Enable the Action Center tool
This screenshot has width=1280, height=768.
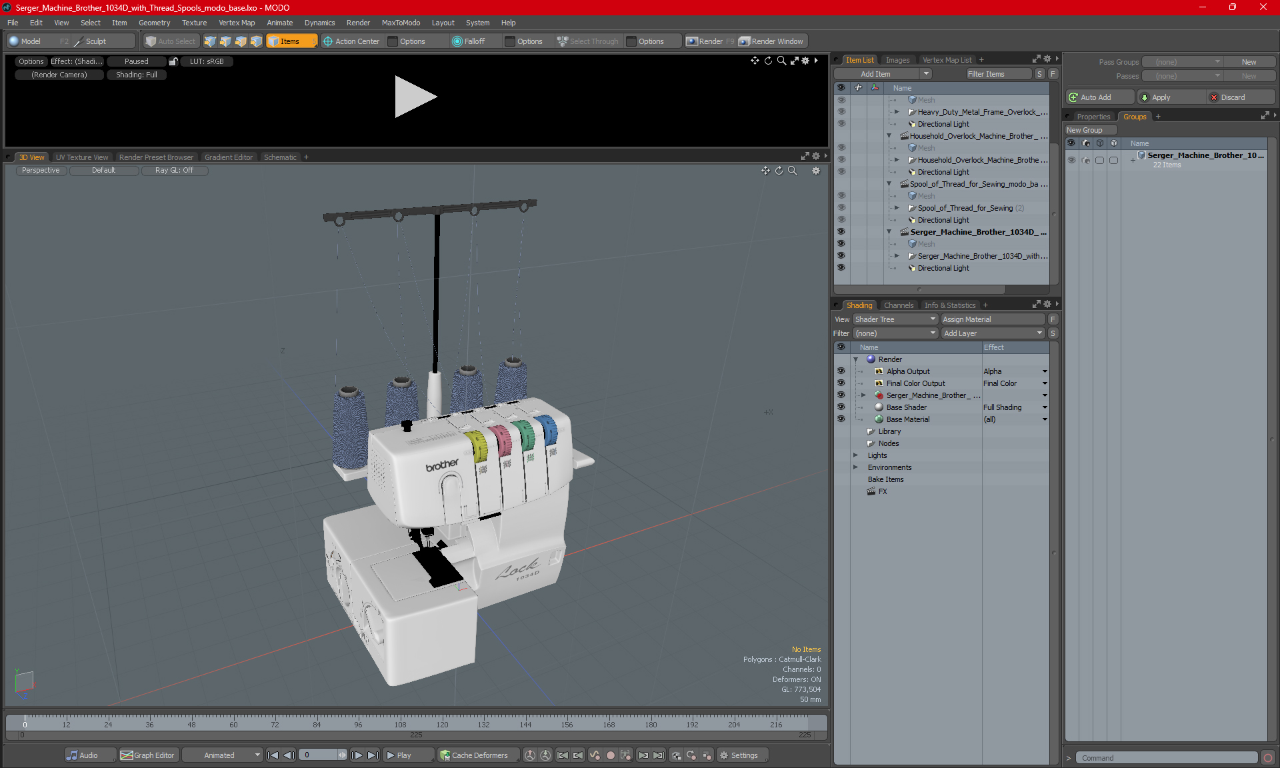[351, 41]
